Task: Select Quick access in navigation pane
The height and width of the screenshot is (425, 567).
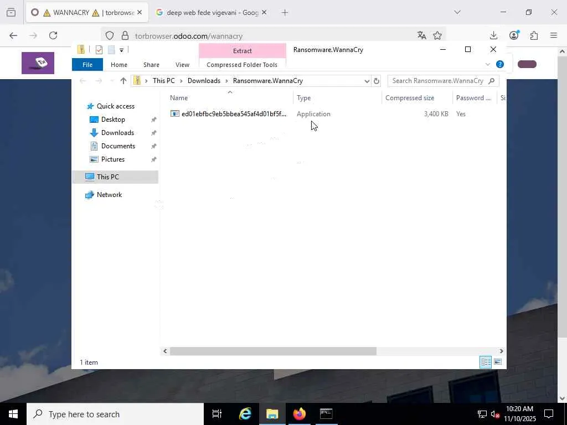Action: click(x=115, y=106)
